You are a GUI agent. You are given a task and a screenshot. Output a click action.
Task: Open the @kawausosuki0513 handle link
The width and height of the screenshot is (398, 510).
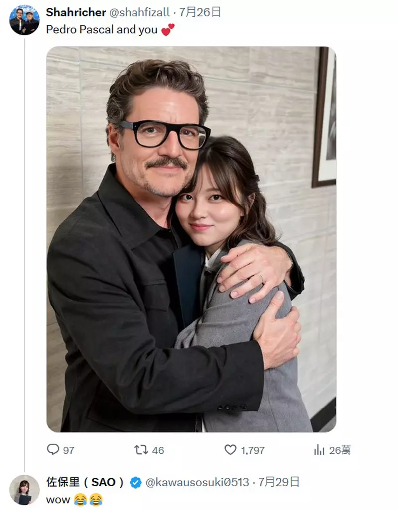click(197, 482)
